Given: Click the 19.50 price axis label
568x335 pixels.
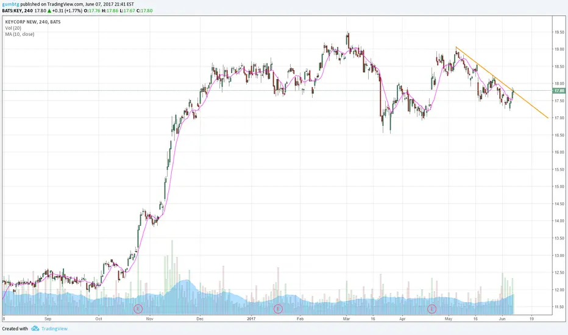Looking at the screenshot, I should [x=559, y=32].
